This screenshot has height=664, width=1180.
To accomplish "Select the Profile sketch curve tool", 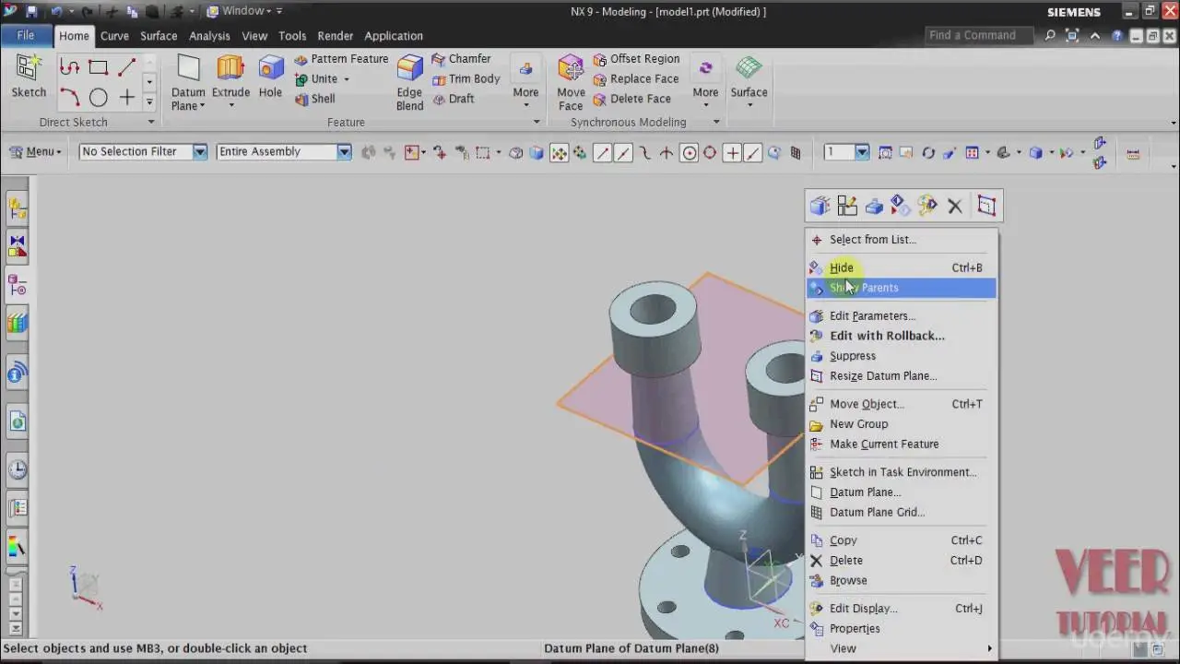I will [69, 67].
